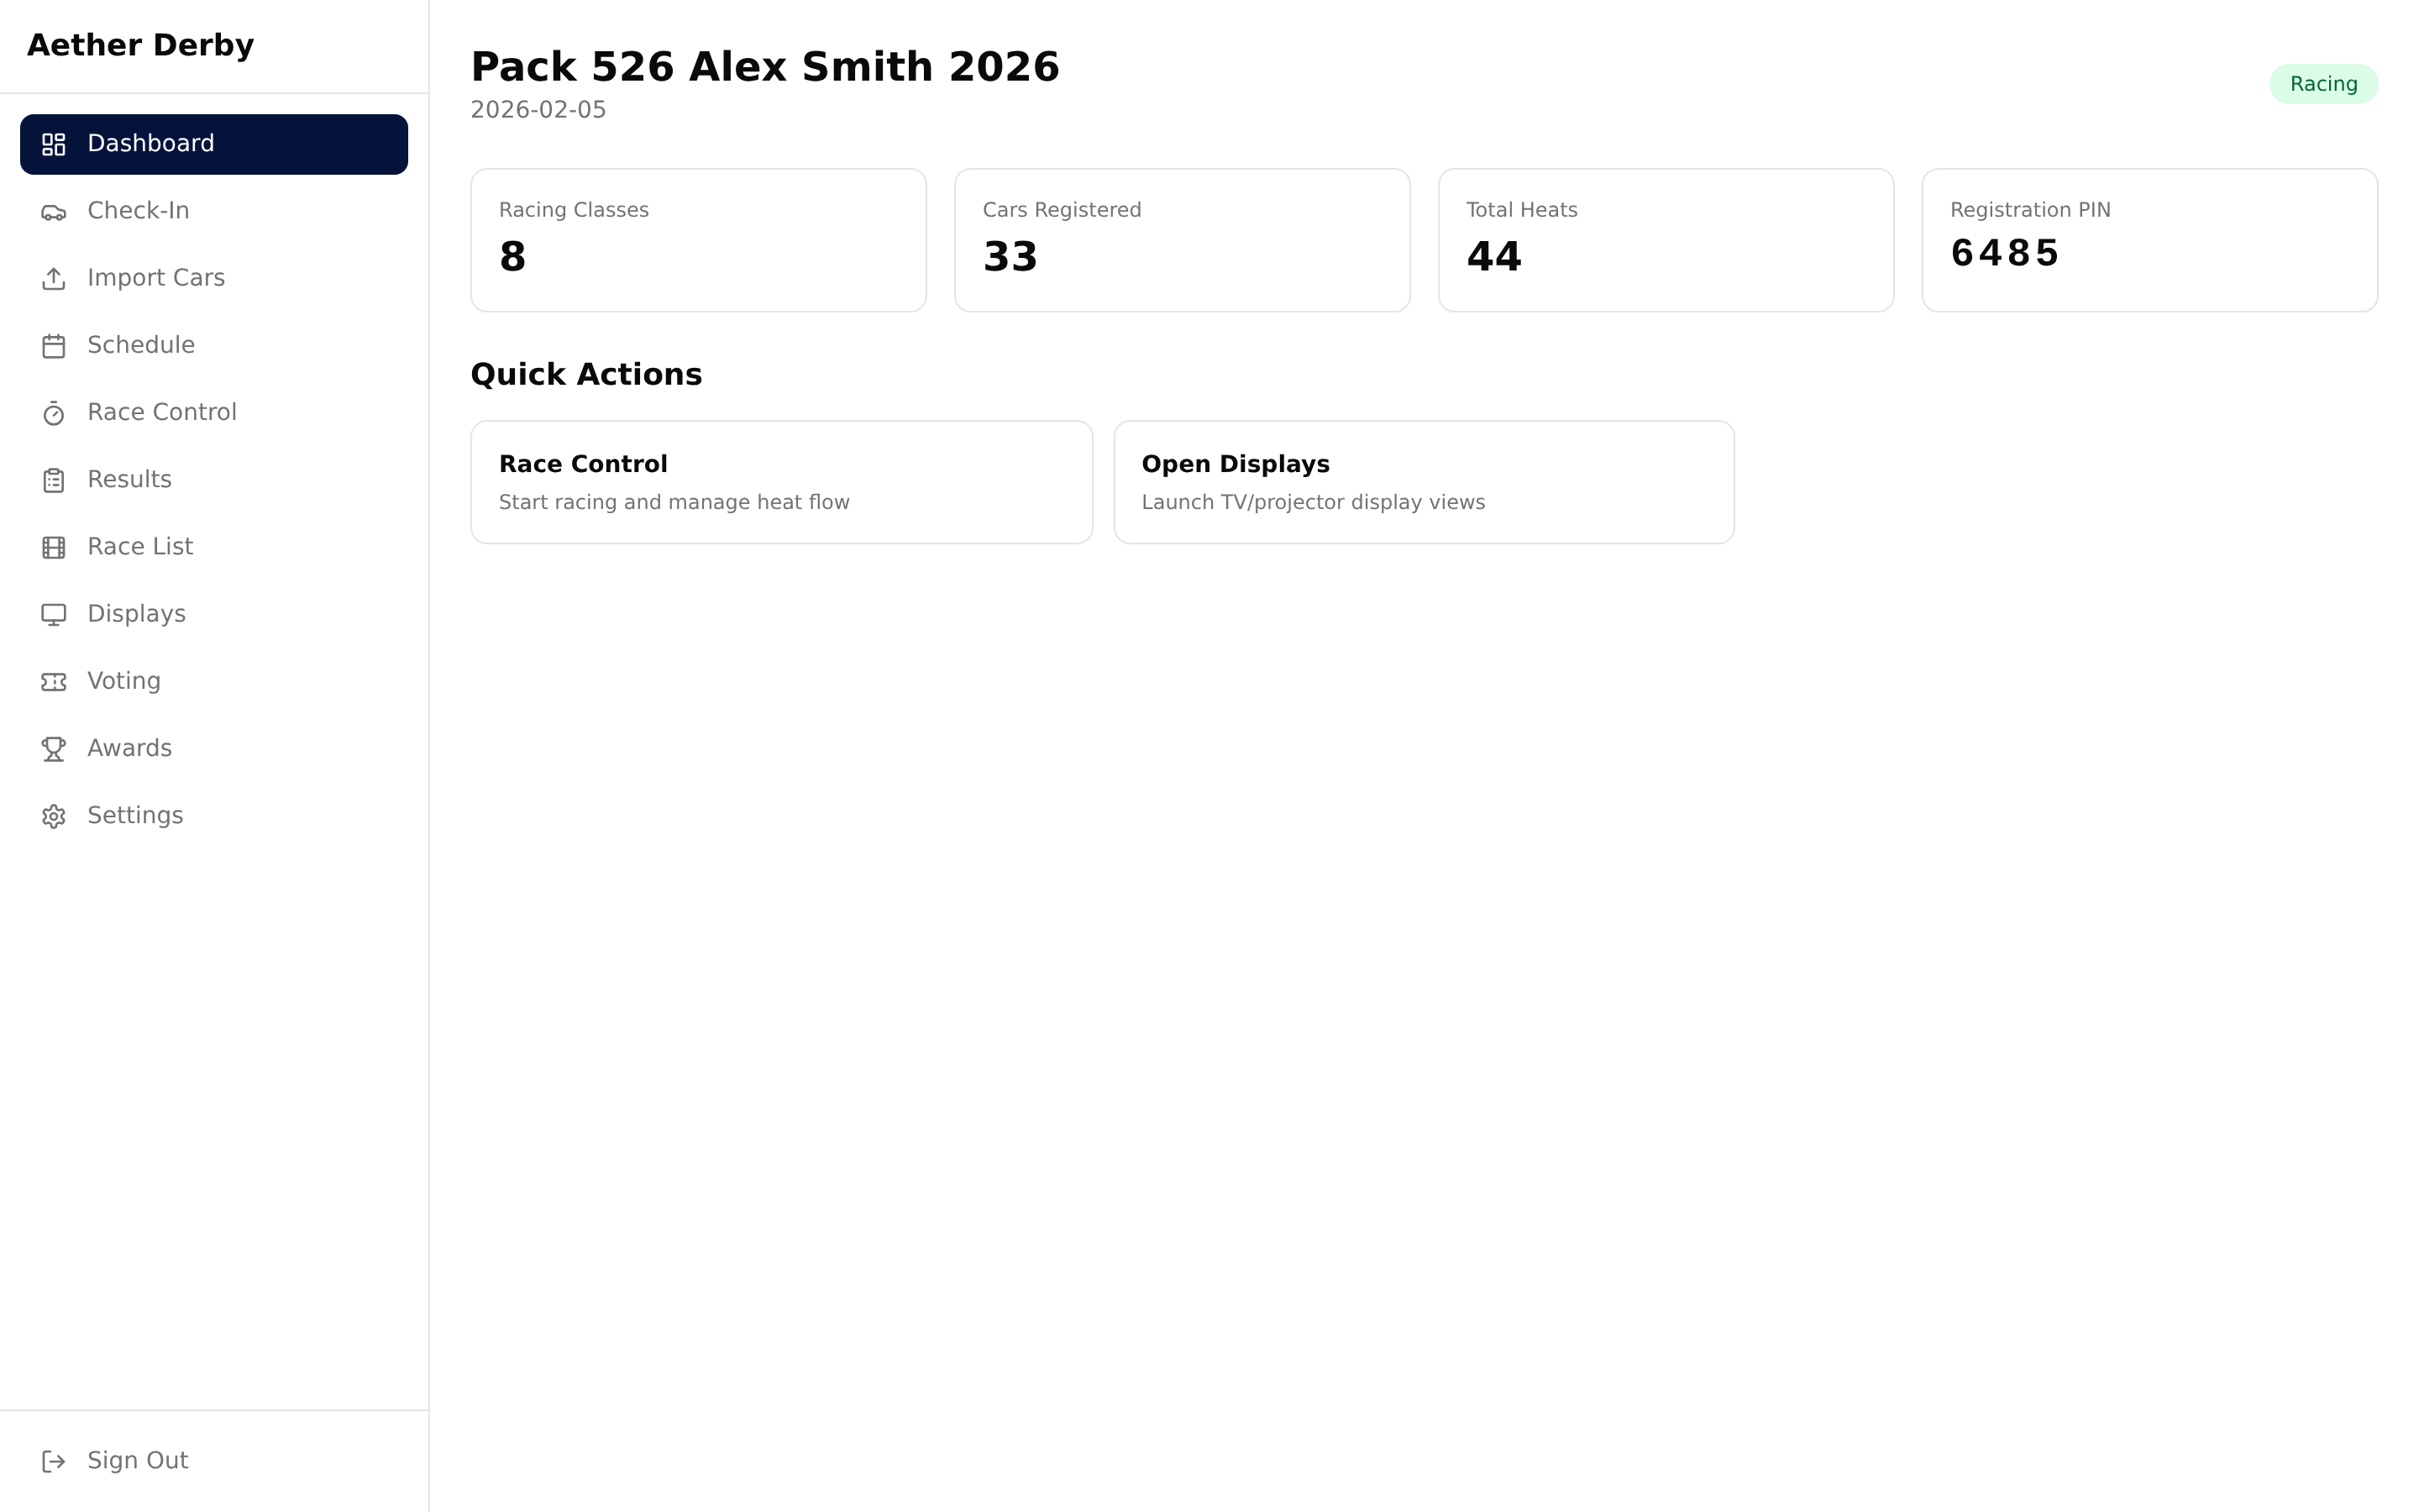Open the Race List menu item
The image size is (2419, 1512).
140,547
